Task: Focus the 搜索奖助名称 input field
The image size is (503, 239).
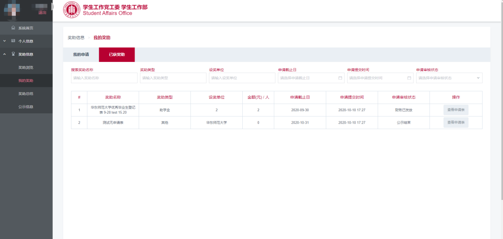Action: 104,78
